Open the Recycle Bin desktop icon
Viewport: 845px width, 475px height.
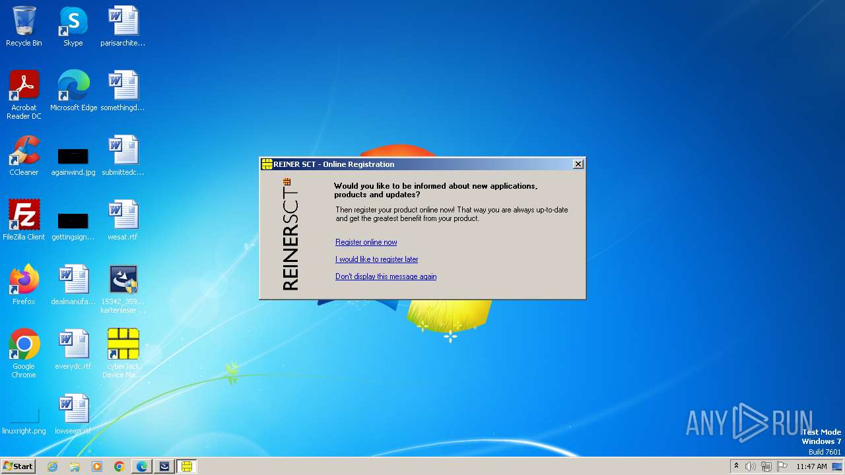coord(24,27)
